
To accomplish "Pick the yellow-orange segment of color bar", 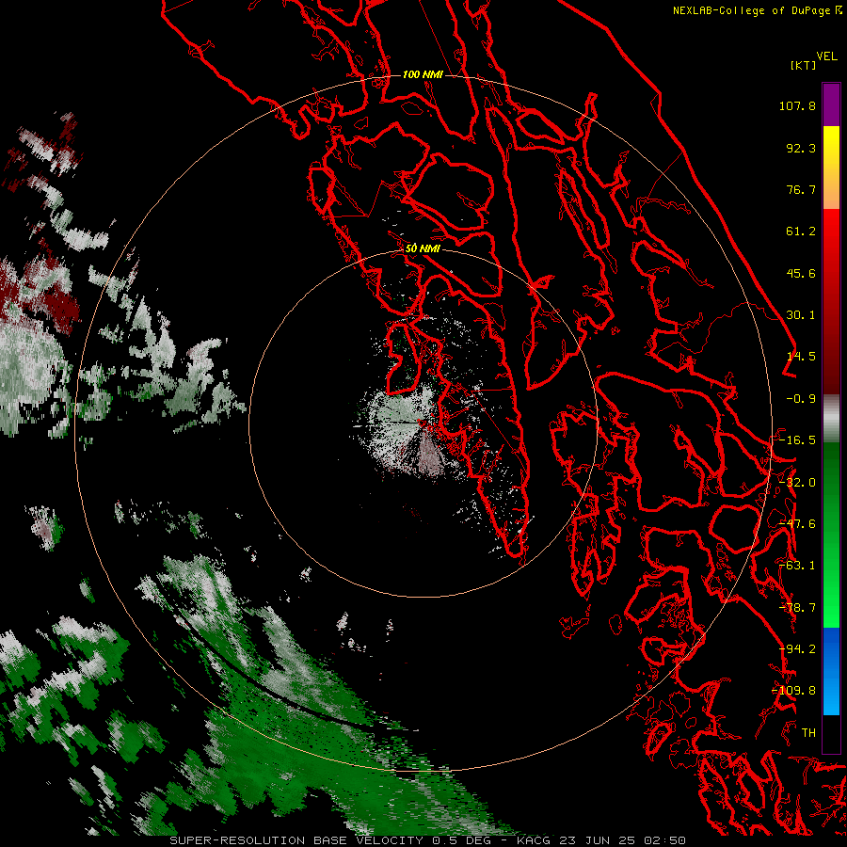I will [x=831, y=168].
